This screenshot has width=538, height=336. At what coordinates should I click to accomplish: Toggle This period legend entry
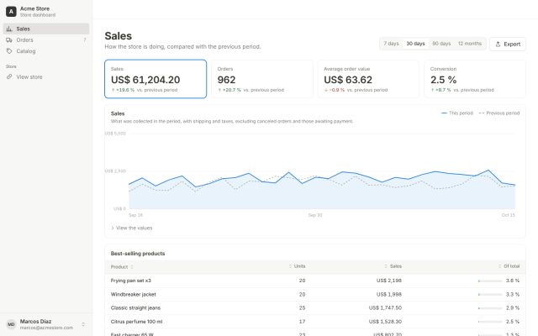click(456, 113)
